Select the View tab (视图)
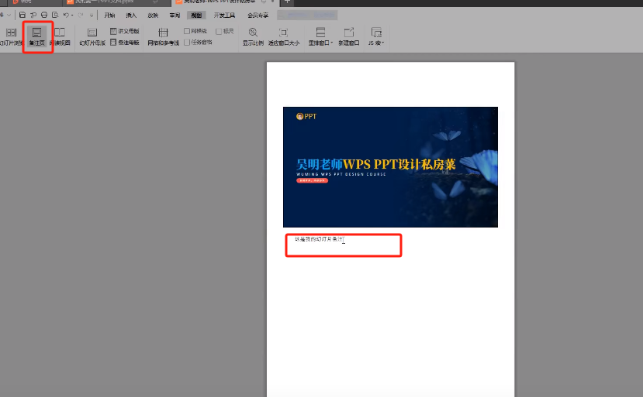 tap(196, 15)
